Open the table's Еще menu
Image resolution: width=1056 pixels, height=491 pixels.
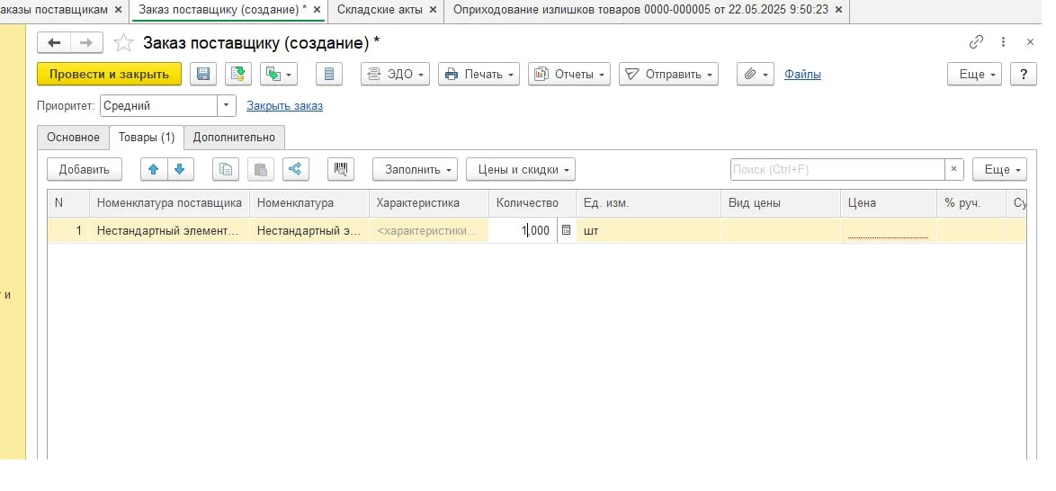999,170
